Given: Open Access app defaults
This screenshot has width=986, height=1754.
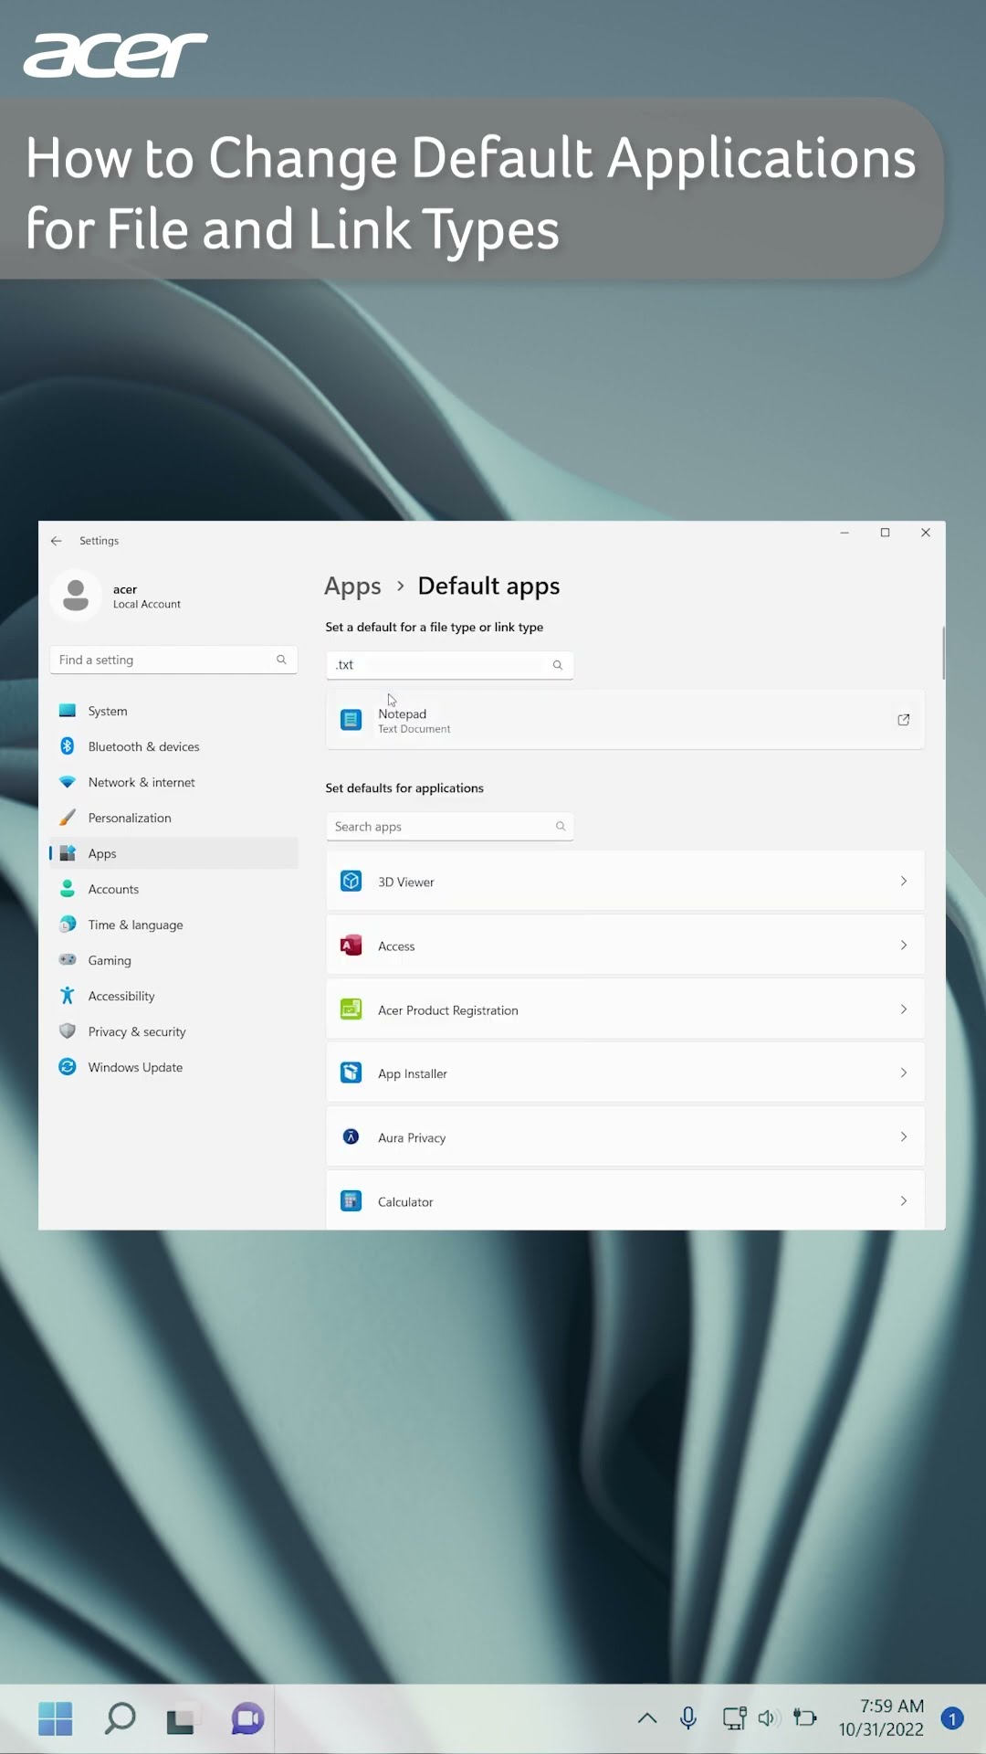Looking at the screenshot, I should (x=625, y=946).
